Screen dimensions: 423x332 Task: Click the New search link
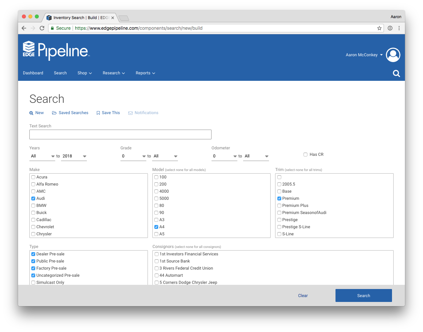(x=39, y=113)
